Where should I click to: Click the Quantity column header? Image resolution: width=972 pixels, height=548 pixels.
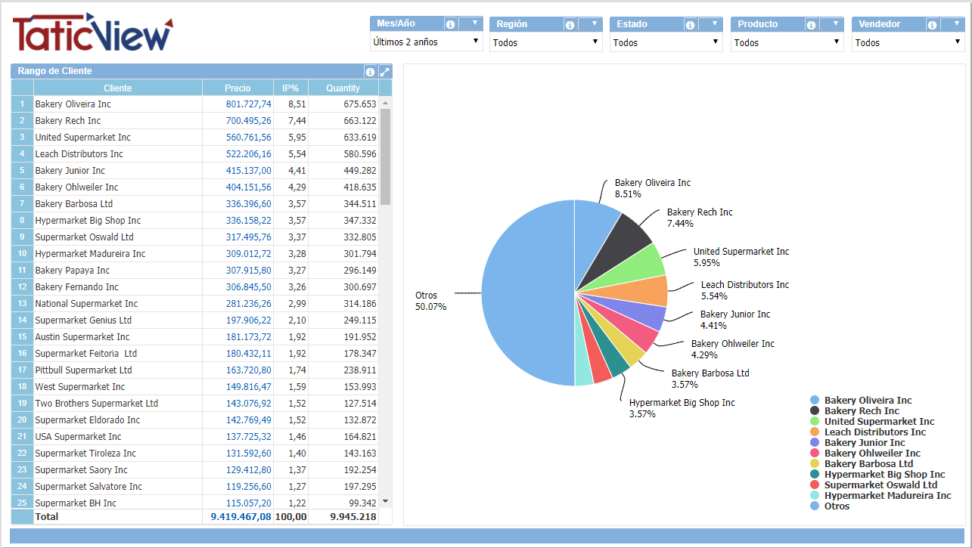pos(343,88)
